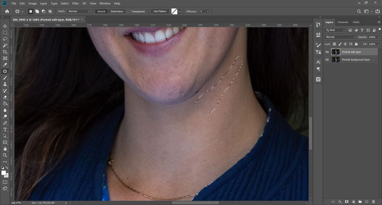Image resolution: width=382 pixels, height=205 pixels.
Task: Toggle the Transparent checkbox
Action: (x=129, y=11)
